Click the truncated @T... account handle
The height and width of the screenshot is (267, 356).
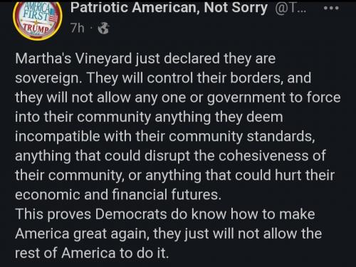pos(290,8)
